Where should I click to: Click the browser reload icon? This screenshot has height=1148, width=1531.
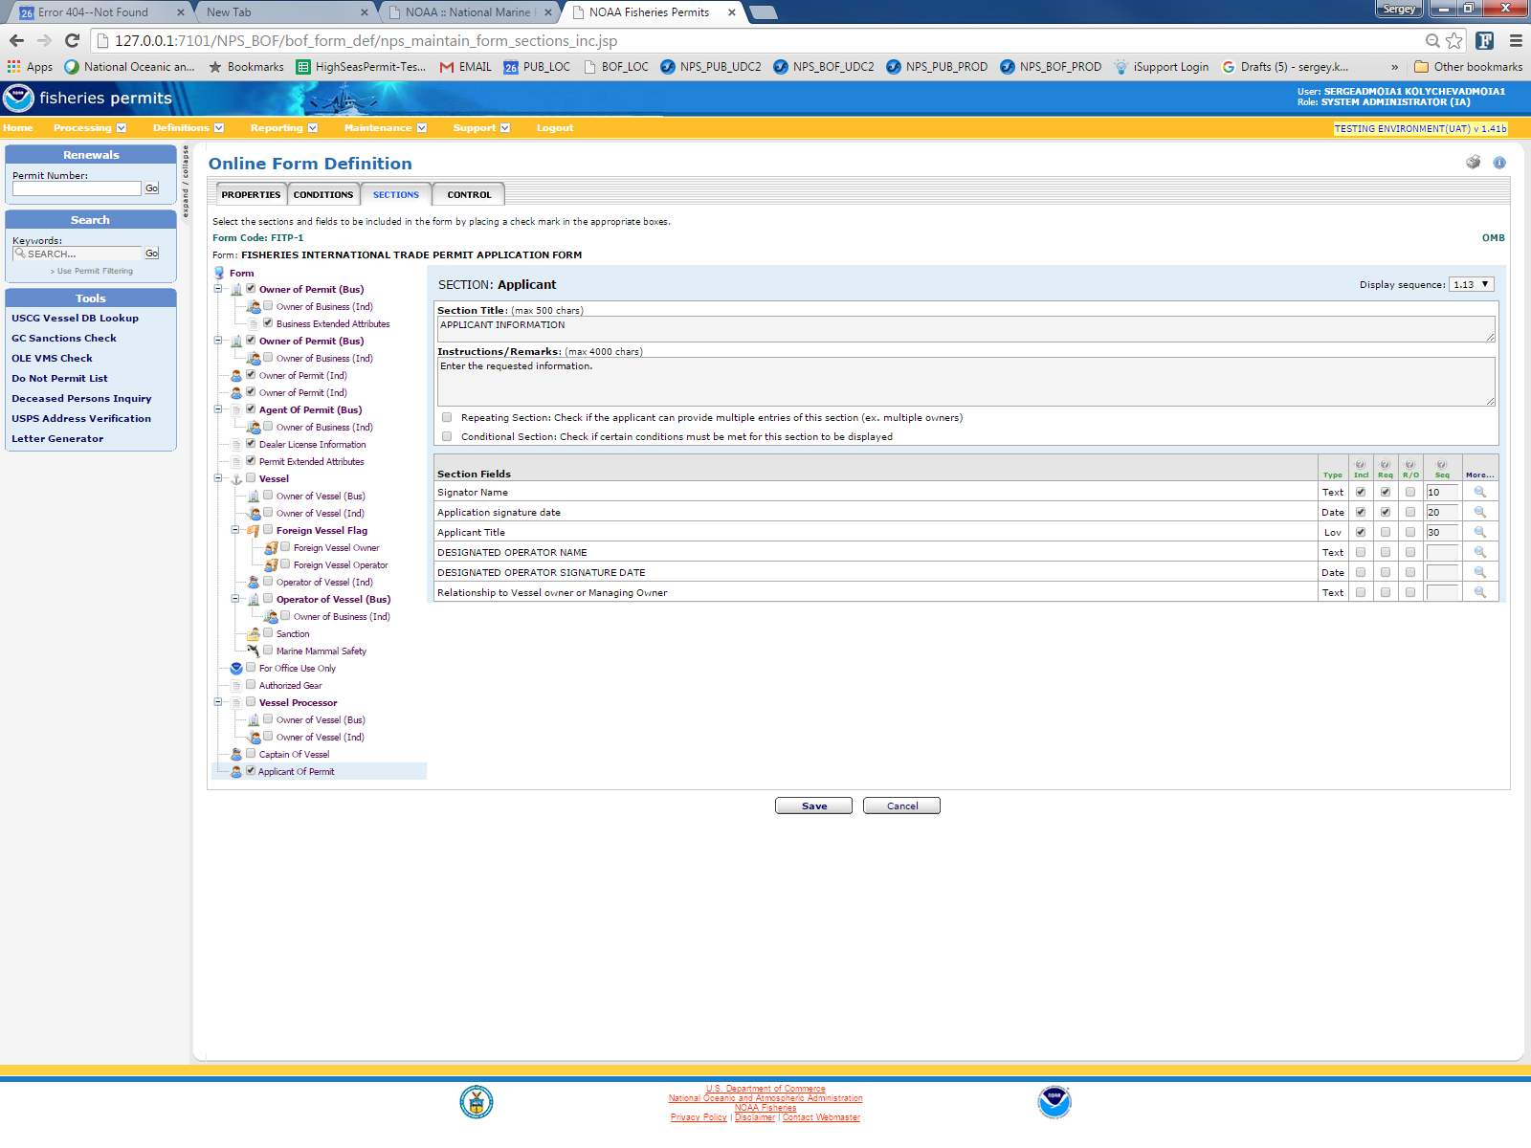[x=72, y=40]
